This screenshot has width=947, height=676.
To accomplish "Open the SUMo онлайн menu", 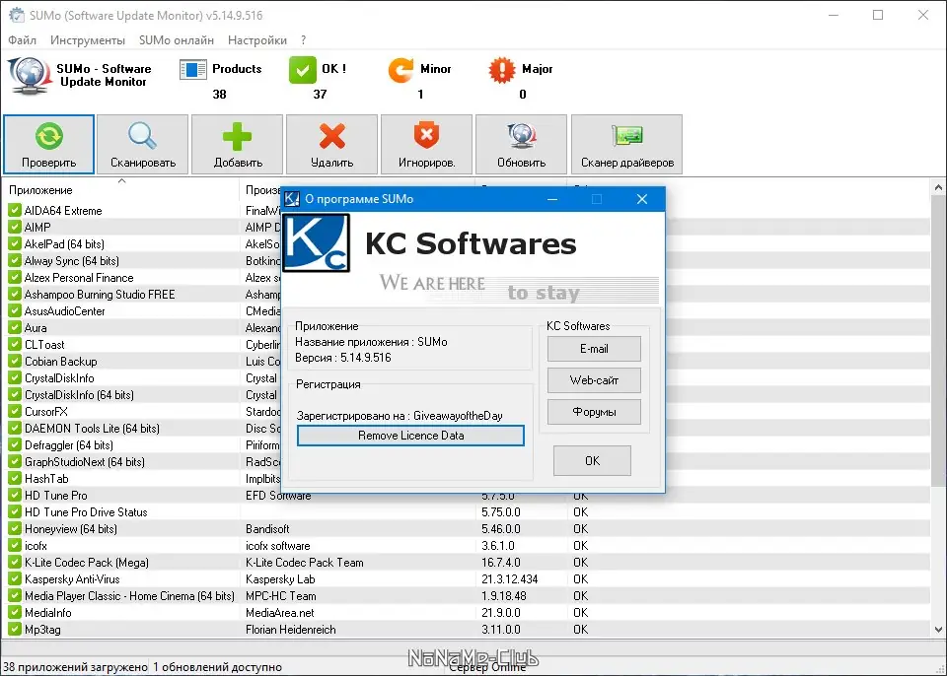I will (x=177, y=40).
